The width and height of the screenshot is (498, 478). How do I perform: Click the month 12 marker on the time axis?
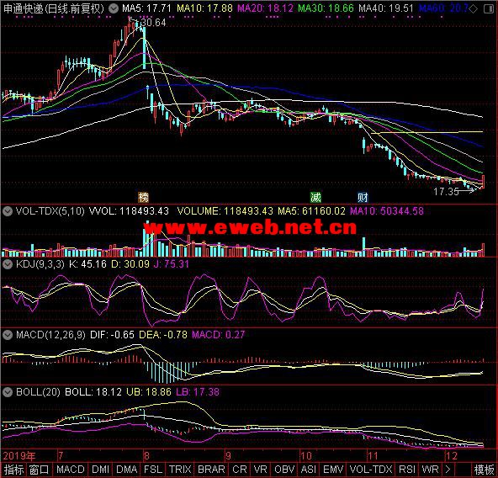pyautogui.click(x=452, y=456)
